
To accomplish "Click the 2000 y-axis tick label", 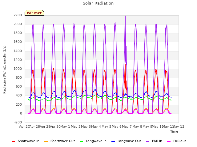I will pos(18,24).
